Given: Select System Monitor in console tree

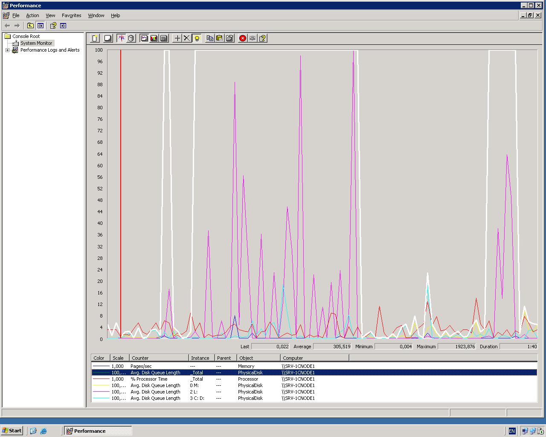Looking at the screenshot, I should [36, 43].
